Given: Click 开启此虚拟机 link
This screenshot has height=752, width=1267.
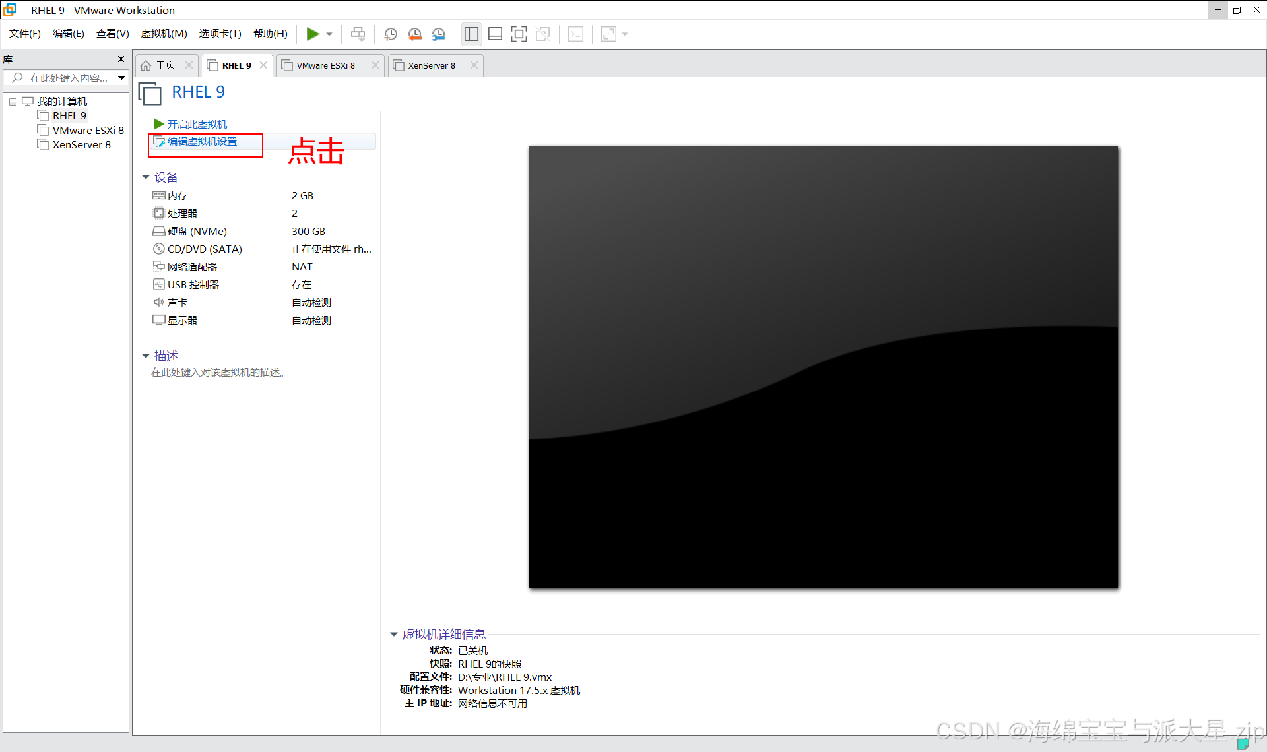Looking at the screenshot, I should coord(197,124).
